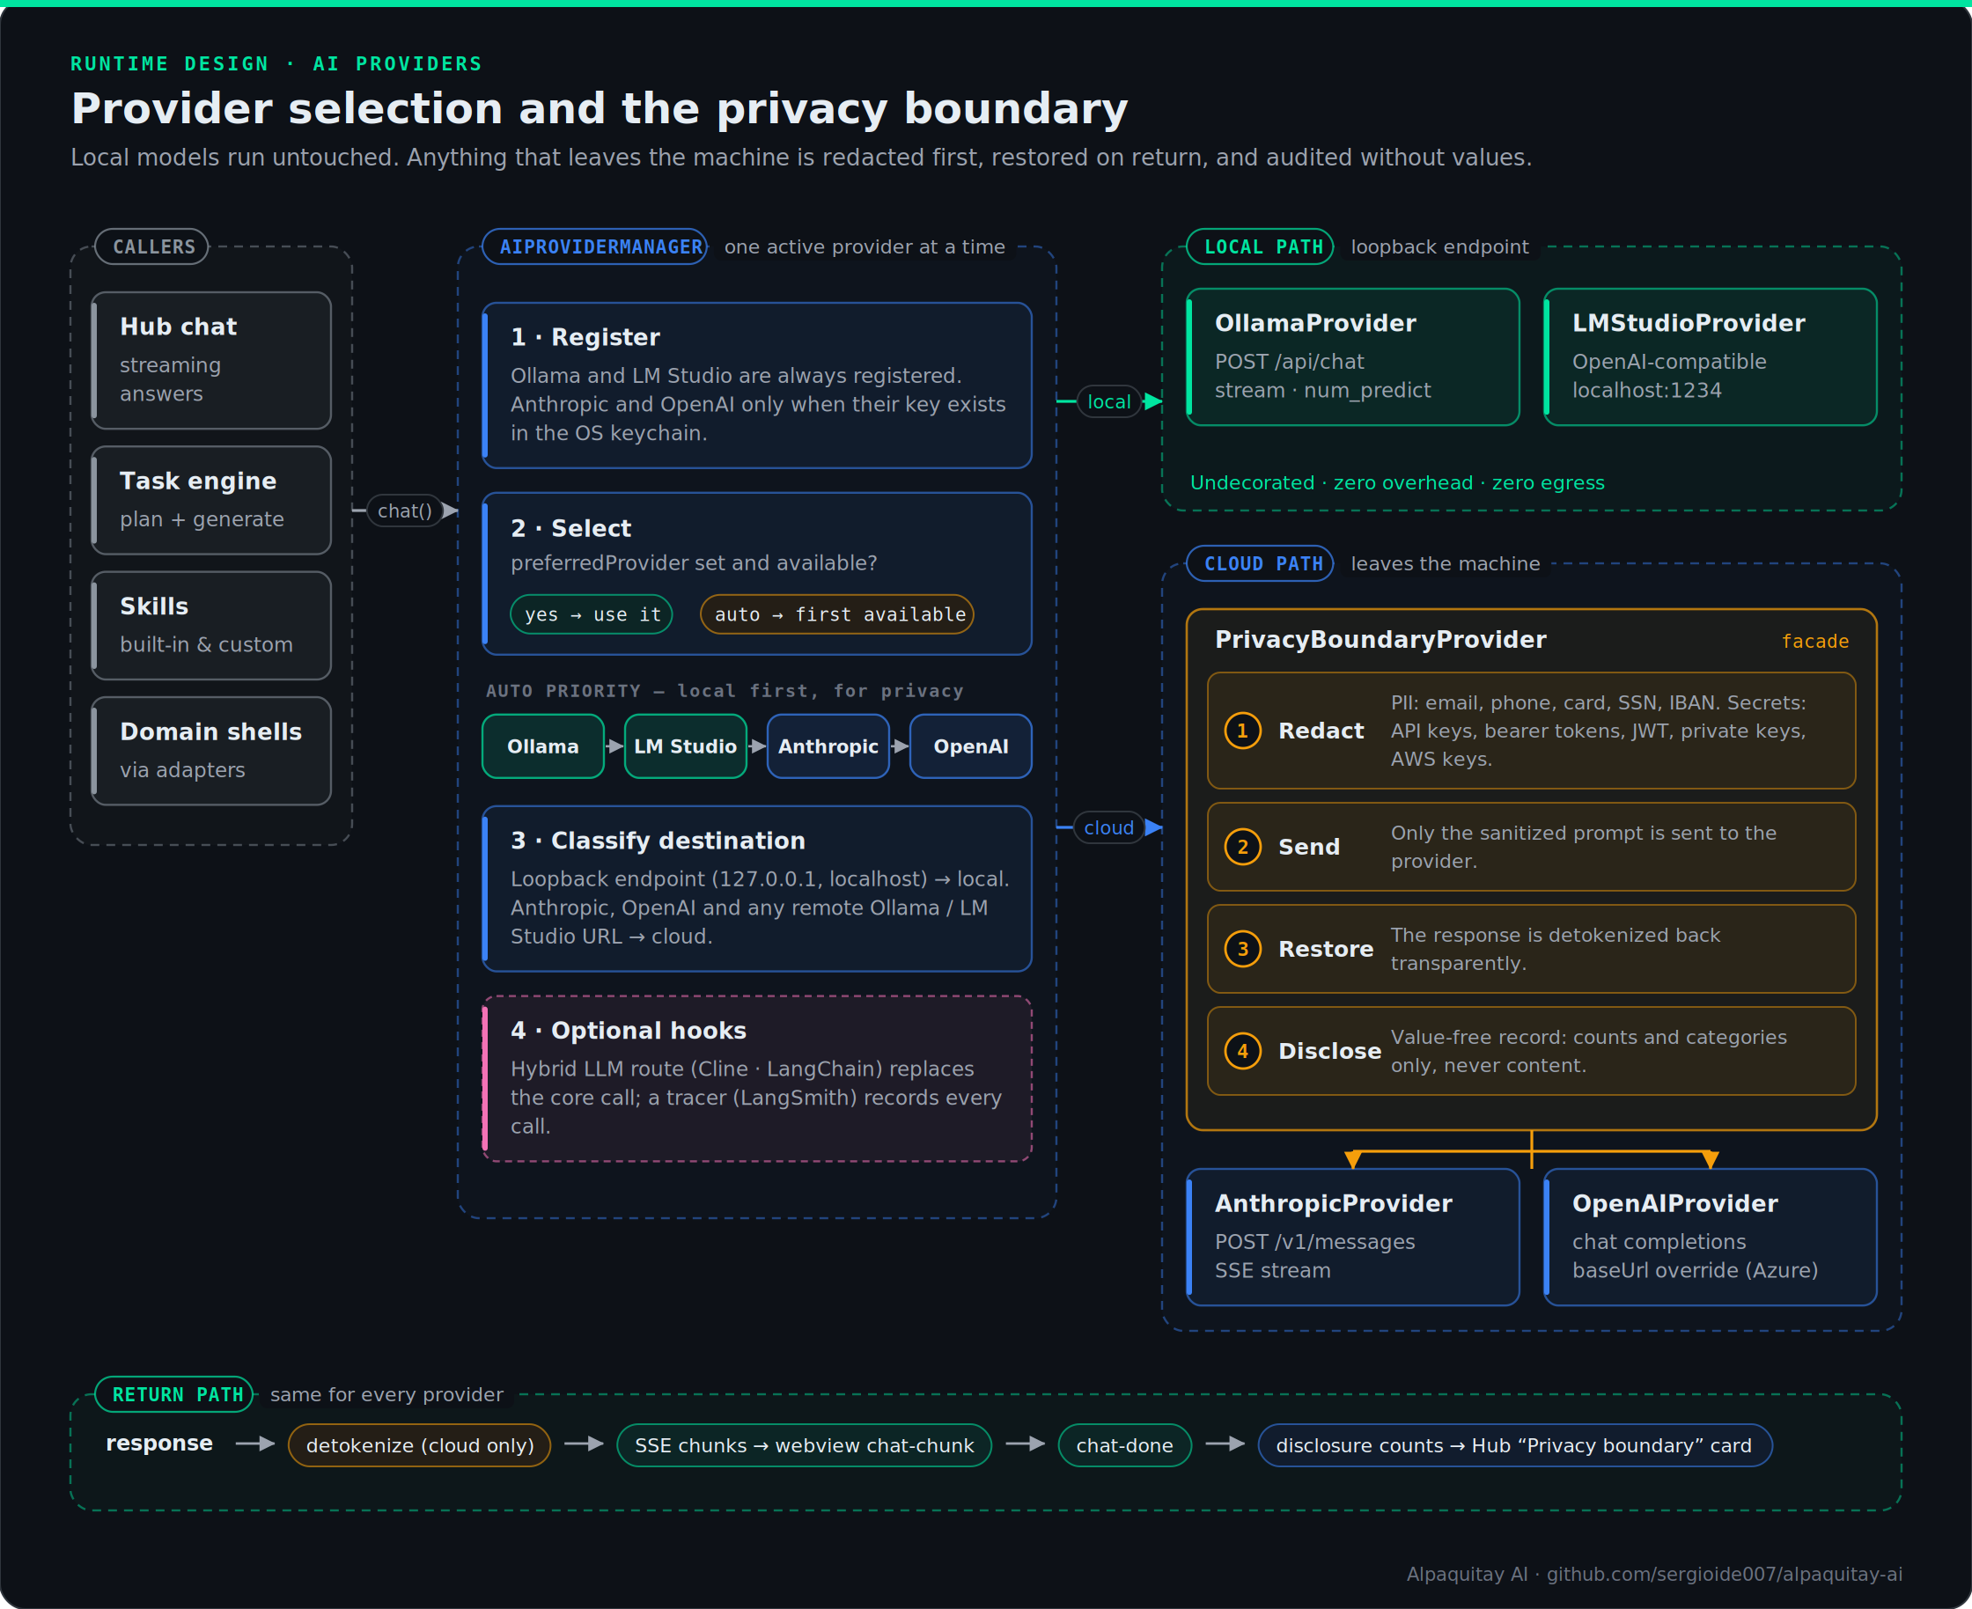Image resolution: width=1972 pixels, height=1609 pixels.
Task: Click the CALLERS group label
Action: [x=152, y=246]
